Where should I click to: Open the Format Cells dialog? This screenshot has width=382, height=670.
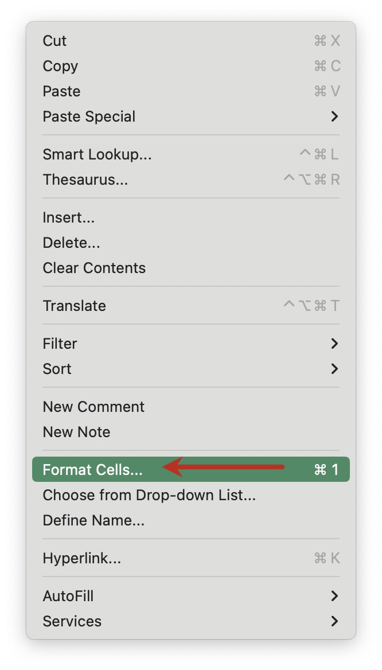point(92,470)
